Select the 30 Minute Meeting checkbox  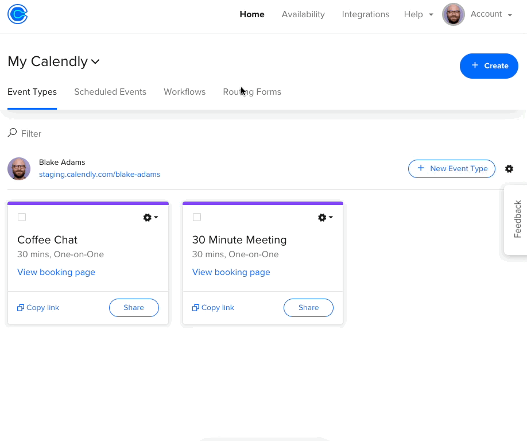[197, 217]
